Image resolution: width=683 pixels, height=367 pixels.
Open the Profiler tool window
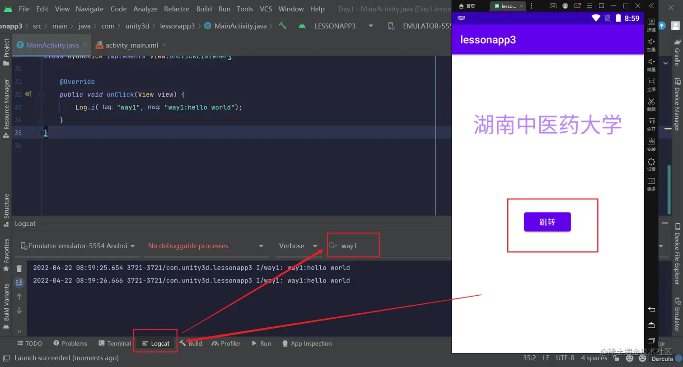(226, 343)
